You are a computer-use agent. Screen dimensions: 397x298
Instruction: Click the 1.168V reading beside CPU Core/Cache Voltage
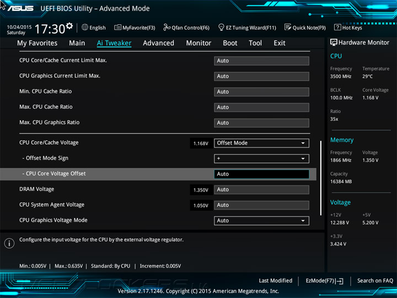click(201, 143)
